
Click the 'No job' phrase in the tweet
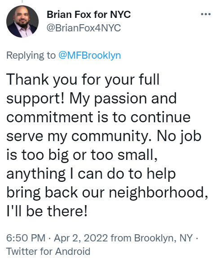tap(179, 136)
